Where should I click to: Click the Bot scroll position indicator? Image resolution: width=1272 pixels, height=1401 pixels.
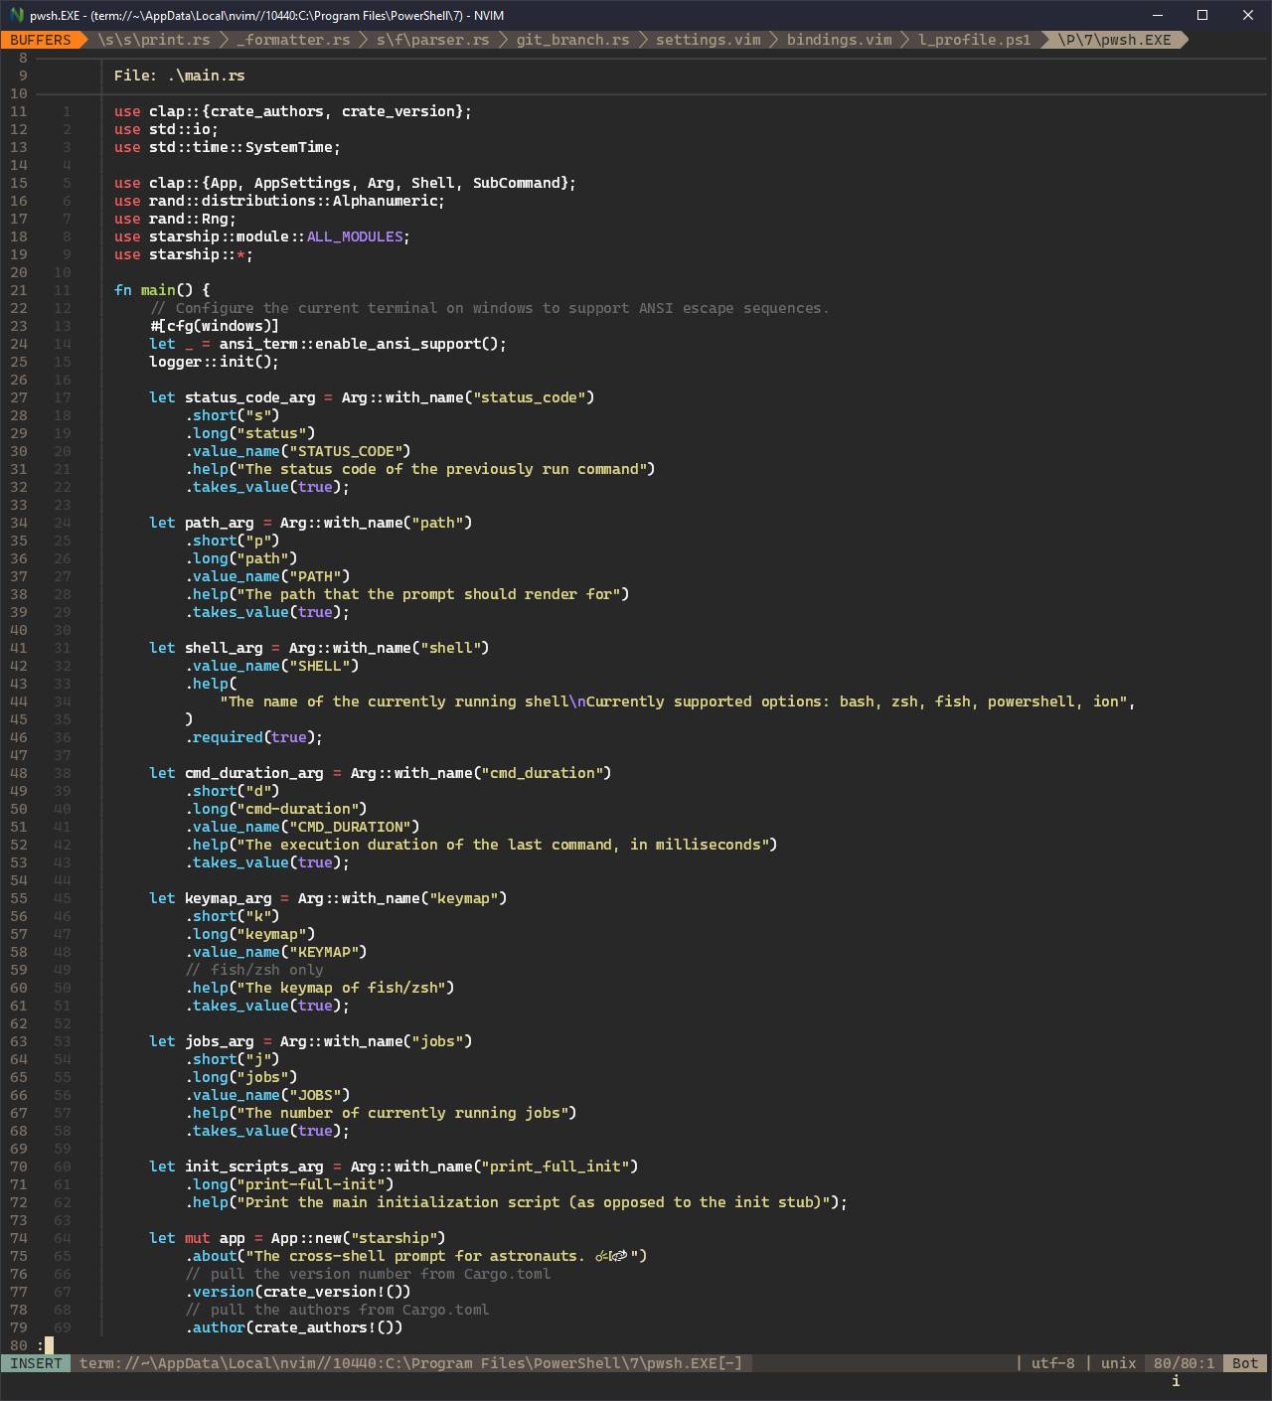(1243, 1363)
